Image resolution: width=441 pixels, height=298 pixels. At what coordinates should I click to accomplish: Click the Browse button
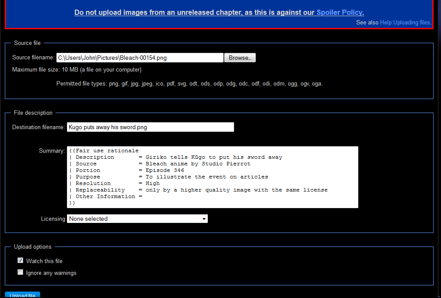240,58
